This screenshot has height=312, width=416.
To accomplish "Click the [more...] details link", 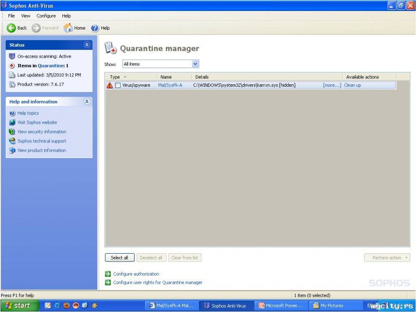I will (332, 85).
